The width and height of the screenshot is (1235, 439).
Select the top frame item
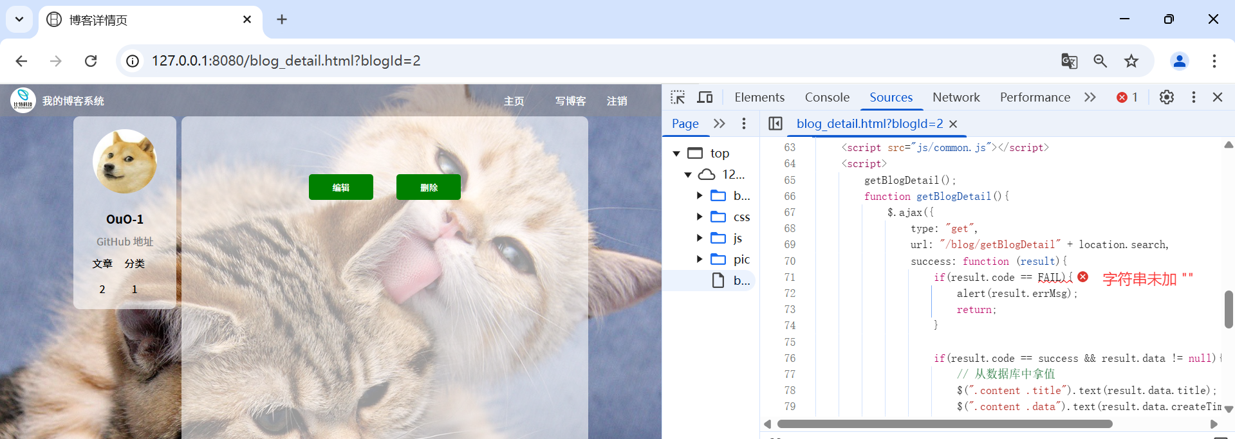(x=720, y=153)
